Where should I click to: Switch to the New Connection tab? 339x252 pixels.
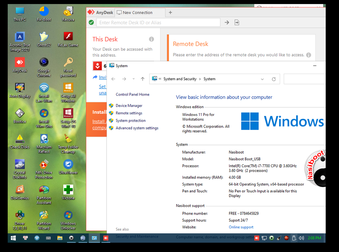click(140, 13)
